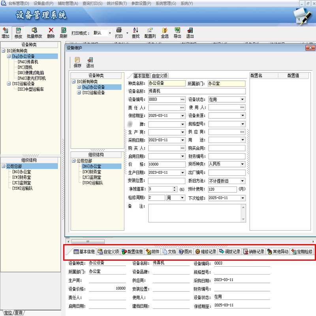The image size is (316, 316).
Task: Switch to 自定义项 tab in dialog form
Action: pos(160,76)
